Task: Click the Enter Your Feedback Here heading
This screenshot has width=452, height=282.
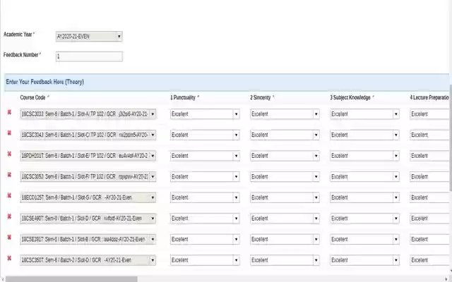Action: click(x=44, y=82)
